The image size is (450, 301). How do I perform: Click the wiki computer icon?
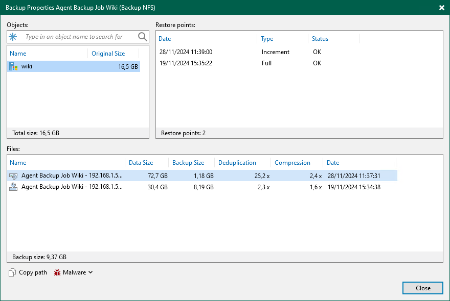[x=13, y=66]
